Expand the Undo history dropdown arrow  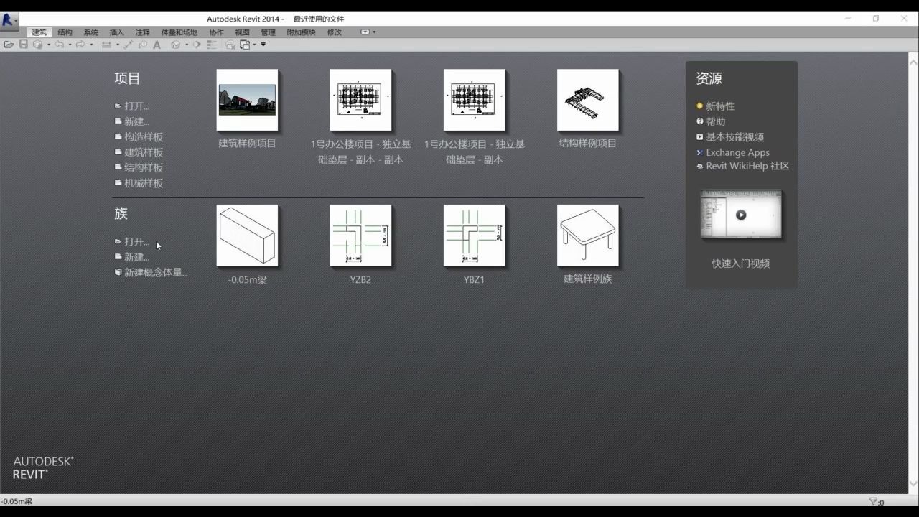click(70, 44)
